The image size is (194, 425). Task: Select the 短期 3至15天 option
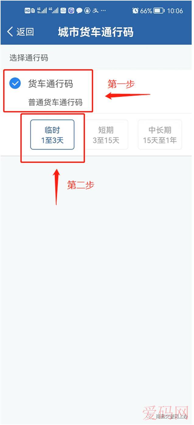[106, 135]
